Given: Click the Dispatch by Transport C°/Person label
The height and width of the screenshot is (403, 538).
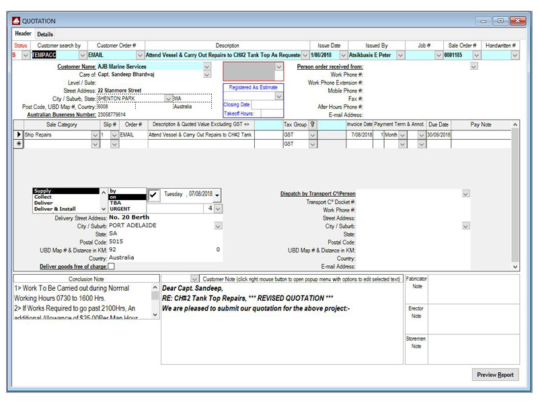Looking at the screenshot, I should 317,193.
